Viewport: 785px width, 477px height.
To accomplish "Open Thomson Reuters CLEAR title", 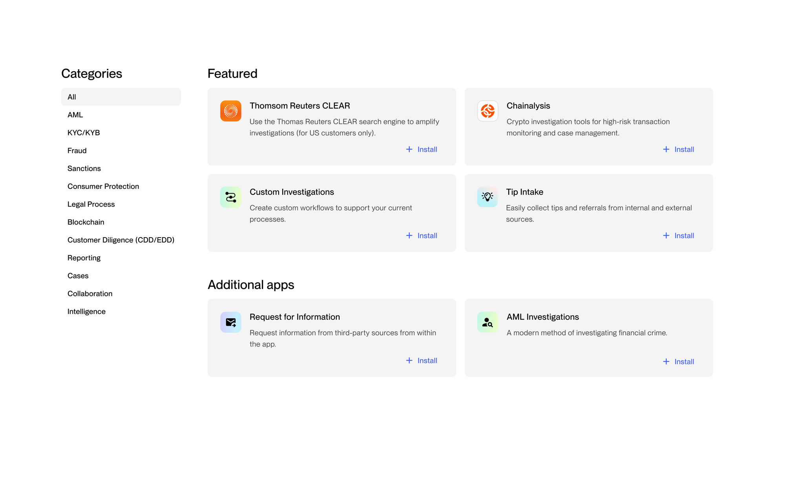I will pyautogui.click(x=299, y=106).
